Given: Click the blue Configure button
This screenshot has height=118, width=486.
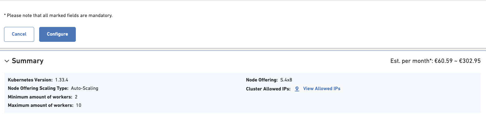Looking at the screenshot, I should (57, 34).
